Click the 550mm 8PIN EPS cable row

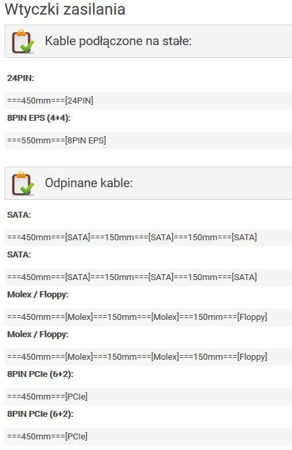coord(148,141)
